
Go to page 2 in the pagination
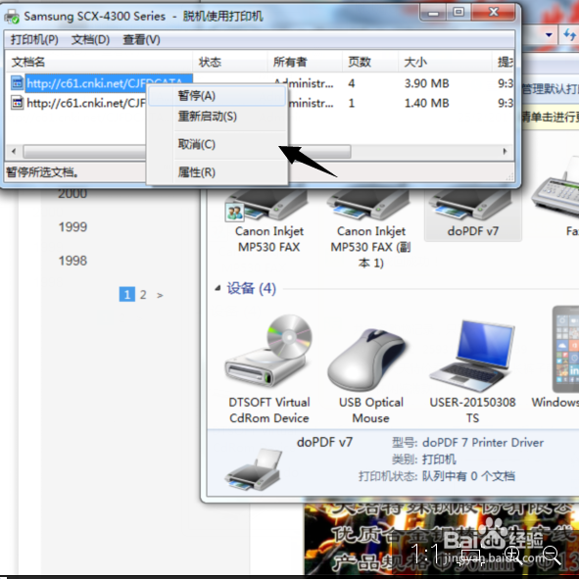(143, 295)
